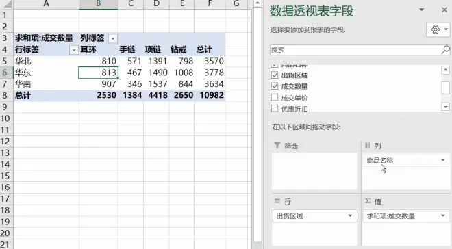Open 求和项:成交数量 dropdown in values area
Screen dimensions: 452x249
coord(443,215)
